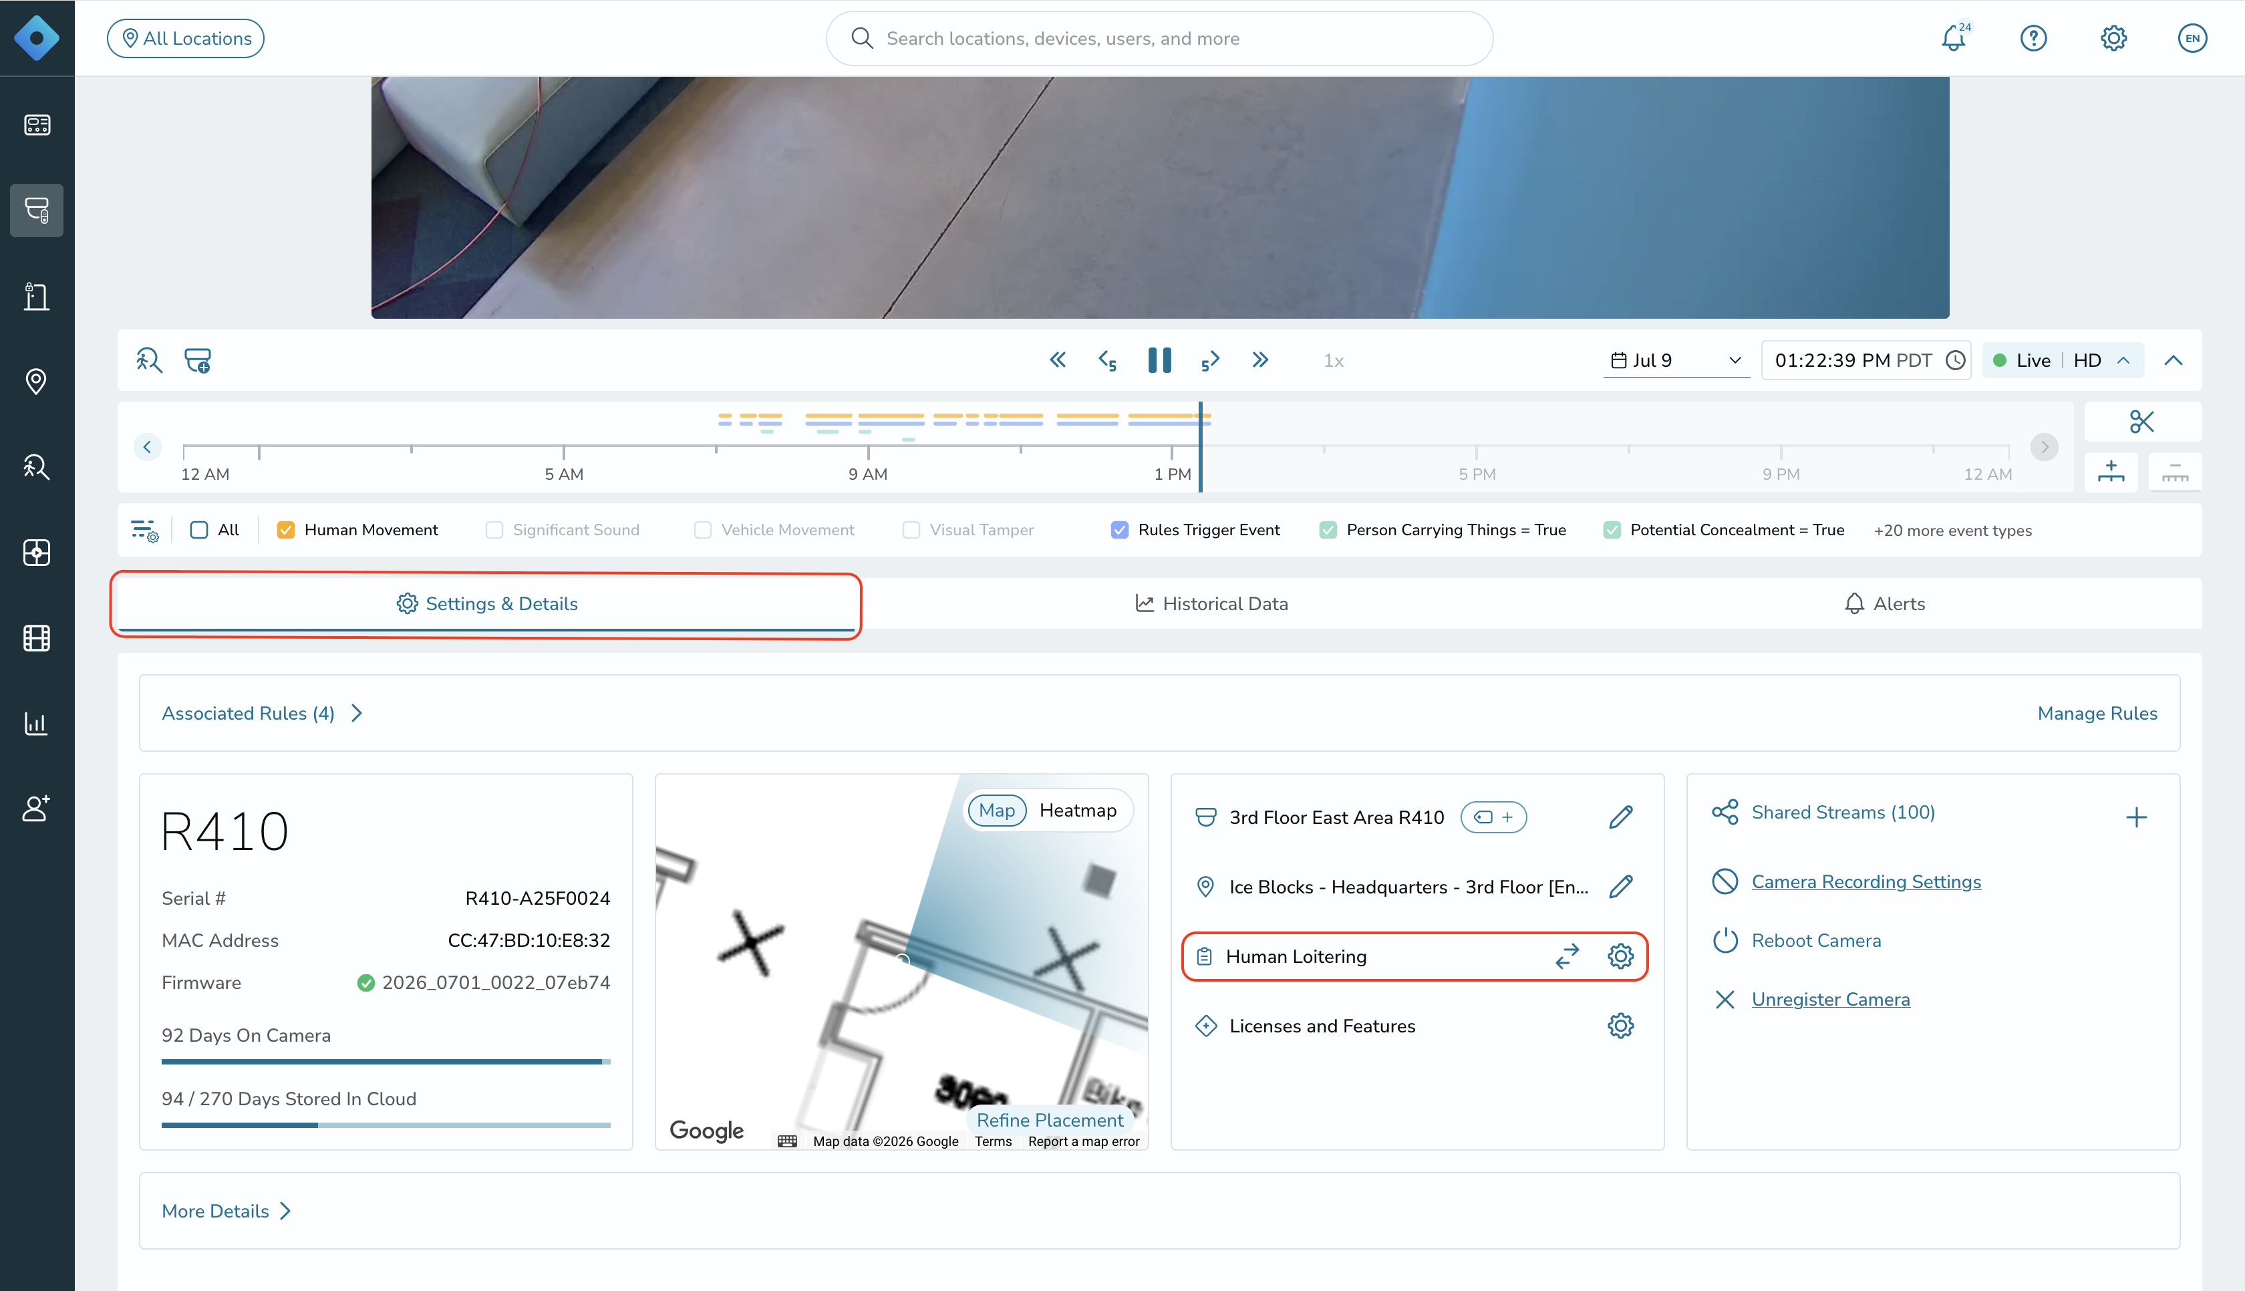Toggle the Rules Trigger Event checkbox
The width and height of the screenshot is (2245, 1291).
tap(1119, 529)
